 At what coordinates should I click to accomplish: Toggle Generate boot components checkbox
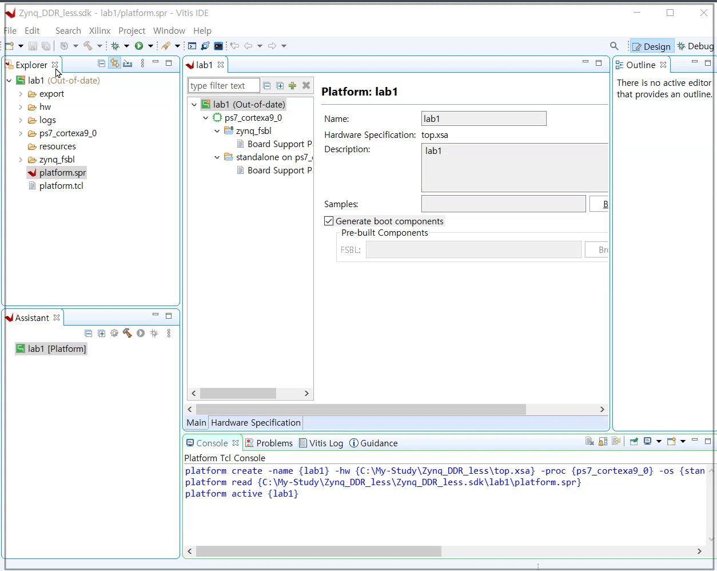(x=329, y=221)
